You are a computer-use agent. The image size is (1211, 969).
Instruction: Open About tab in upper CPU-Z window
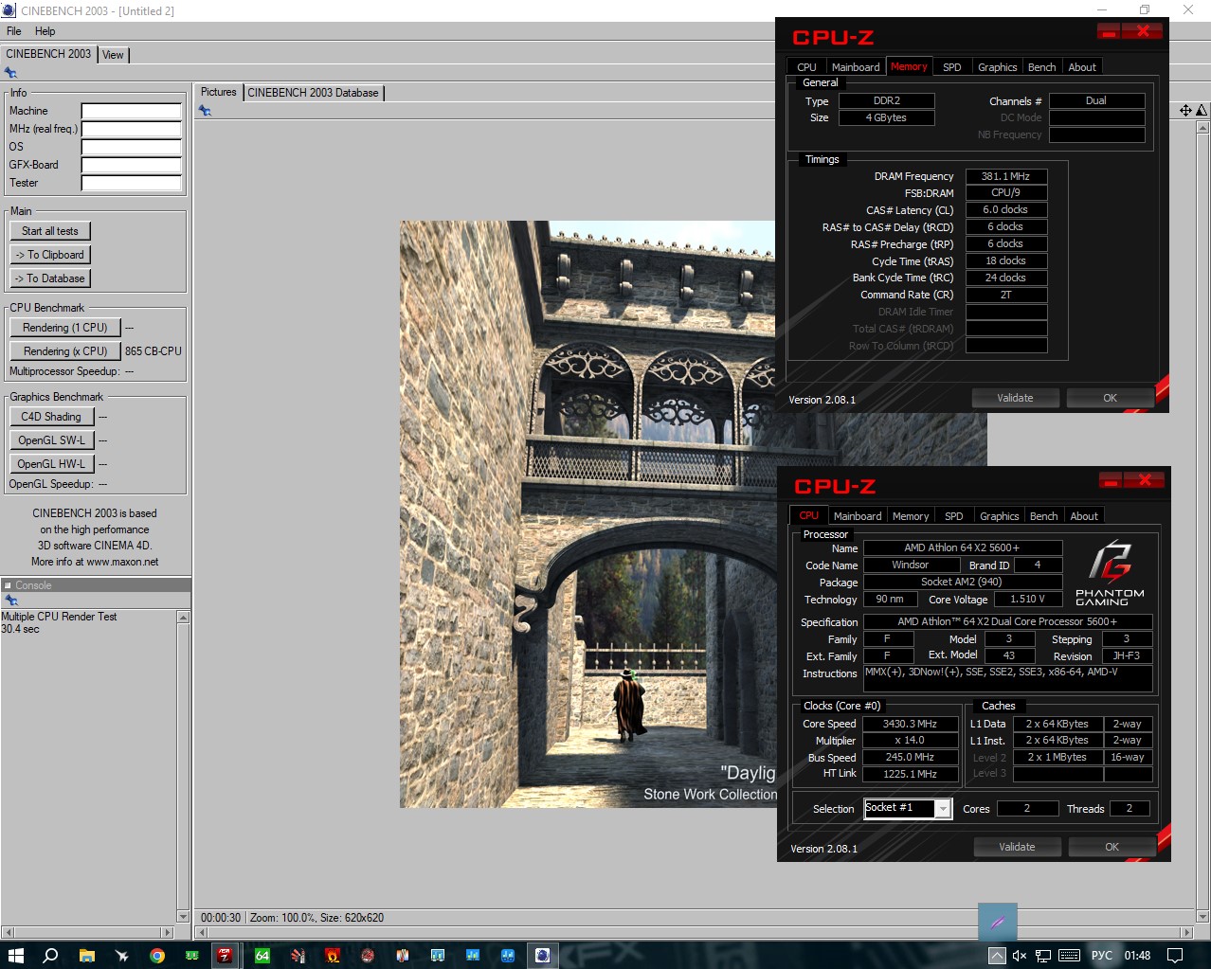point(1082,67)
